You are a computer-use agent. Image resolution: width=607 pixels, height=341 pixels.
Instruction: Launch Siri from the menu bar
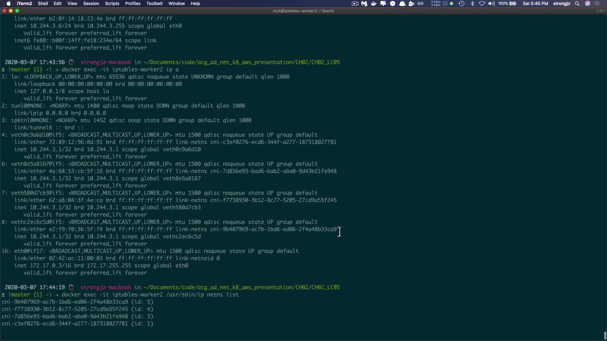(x=588, y=3)
